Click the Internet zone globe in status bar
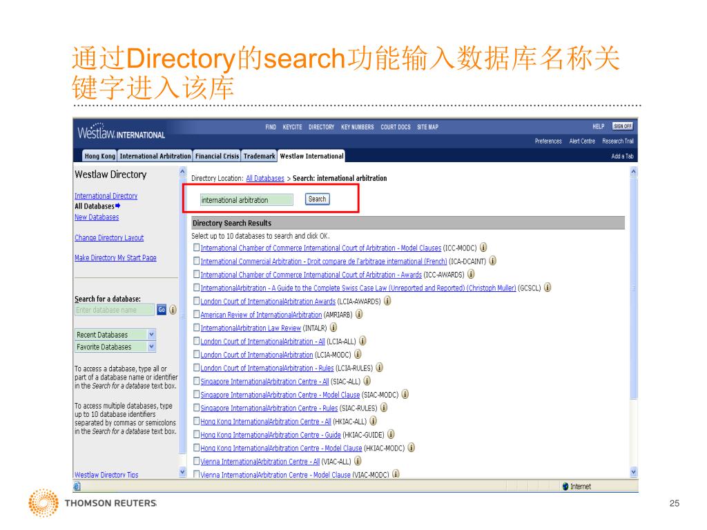Viewport: 707px width, 530px height. (565, 487)
